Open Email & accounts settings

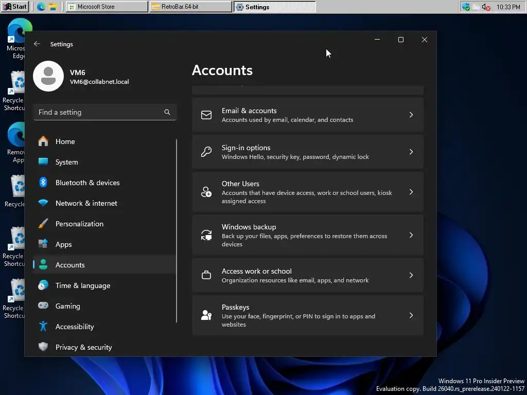click(308, 115)
